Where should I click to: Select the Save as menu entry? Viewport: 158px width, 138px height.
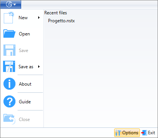[22, 66]
